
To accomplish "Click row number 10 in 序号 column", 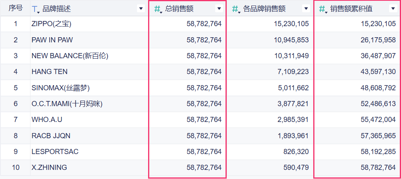I will pyautogui.click(x=15, y=168).
